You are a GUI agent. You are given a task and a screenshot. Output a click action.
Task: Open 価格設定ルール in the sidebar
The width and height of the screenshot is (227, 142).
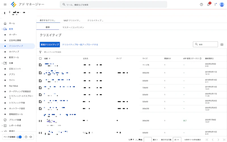(16, 114)
